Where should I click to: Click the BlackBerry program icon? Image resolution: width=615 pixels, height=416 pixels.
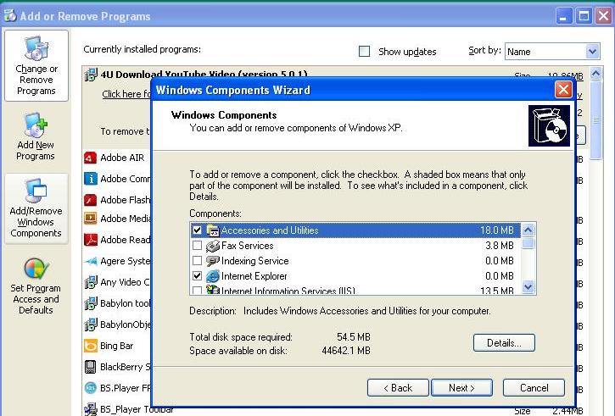(x=91, y=367)
